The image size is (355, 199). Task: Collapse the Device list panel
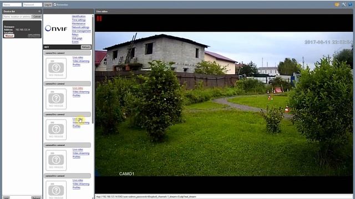click(39, 11)
